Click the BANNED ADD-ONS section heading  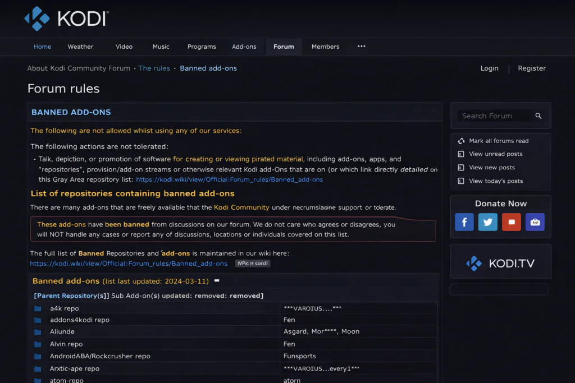[x=71, y=112]
